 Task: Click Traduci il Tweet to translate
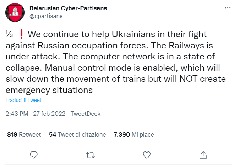click(x=23, y=100)
